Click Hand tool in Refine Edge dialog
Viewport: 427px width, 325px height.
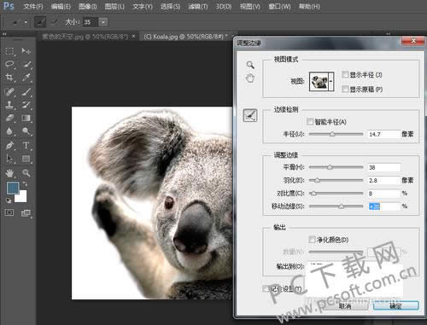250,78
